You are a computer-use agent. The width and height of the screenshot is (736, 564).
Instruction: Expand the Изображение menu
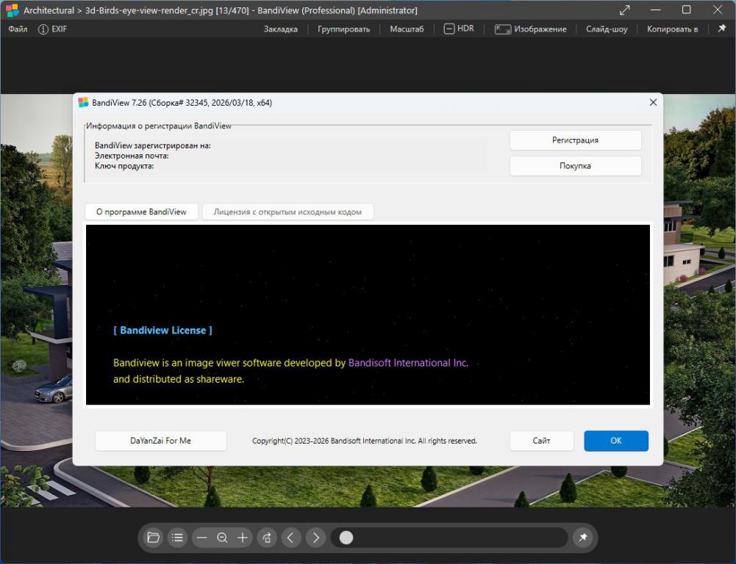tap(530, 29)
